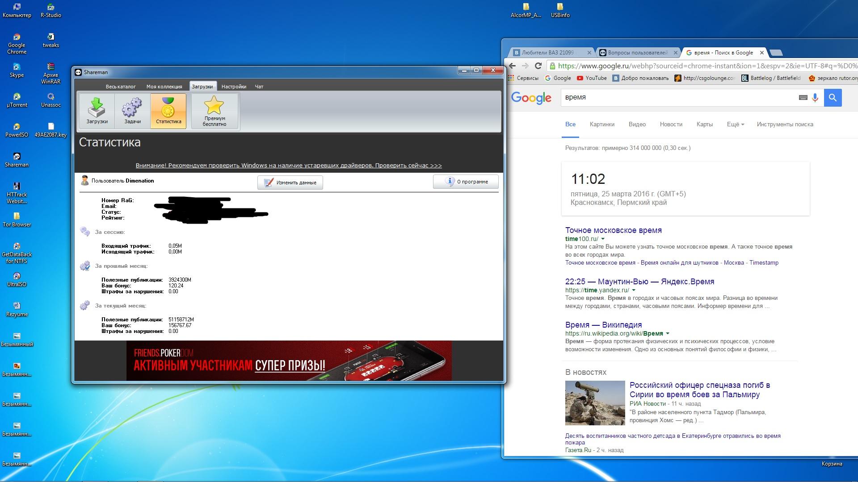
Task: Open UltraISO desktop shortcut
Action: (x=17, y=280)
